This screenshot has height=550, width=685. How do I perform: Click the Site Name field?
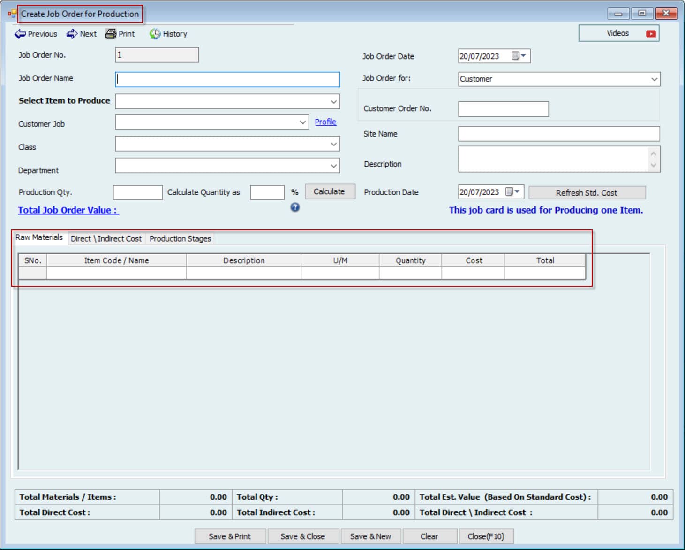559,134
